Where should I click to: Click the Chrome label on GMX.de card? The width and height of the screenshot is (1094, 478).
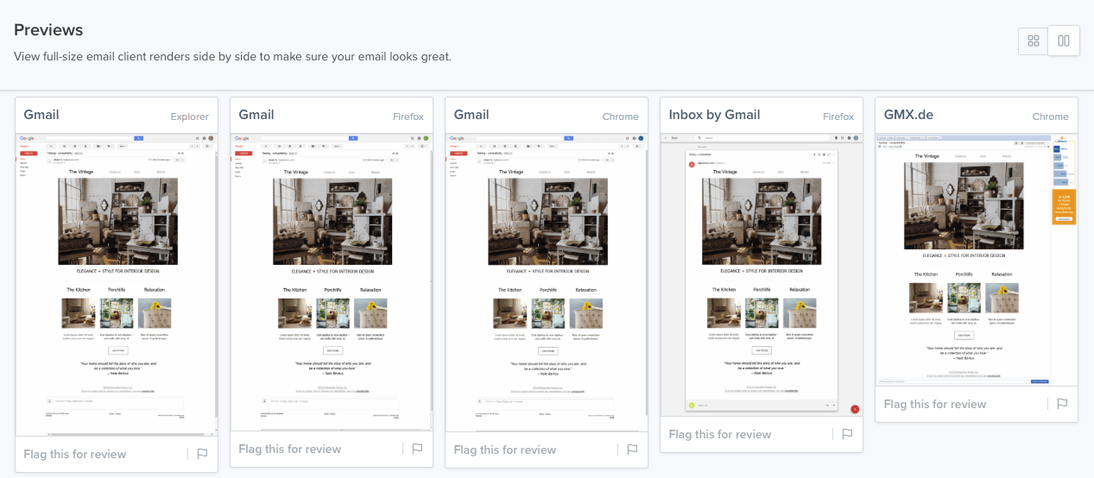click(x=1051, y=116)
